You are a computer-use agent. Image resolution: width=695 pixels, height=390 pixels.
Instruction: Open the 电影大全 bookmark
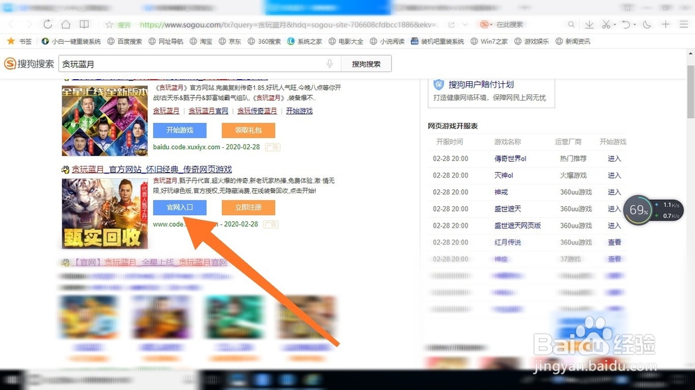coord(345,41)
